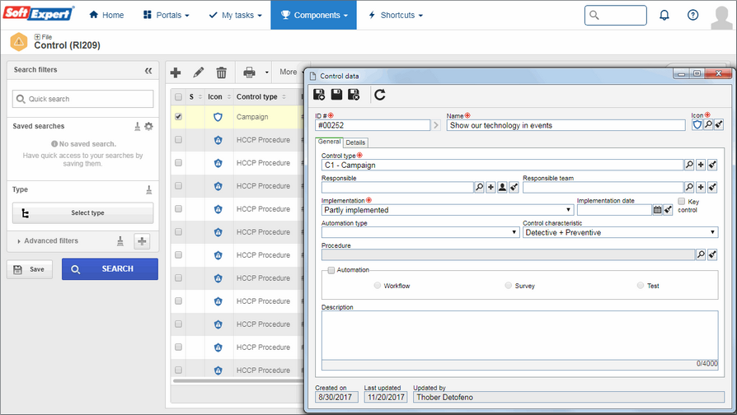Clear the Procedure field with brush

pos(712,254)
